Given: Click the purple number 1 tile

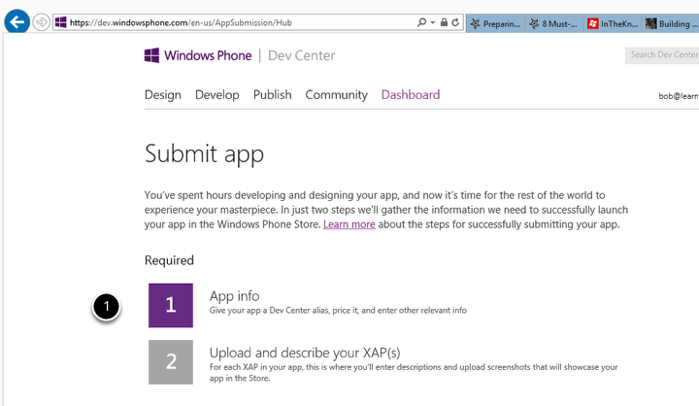Looking at the screenshot, I should tap(171, 305).
